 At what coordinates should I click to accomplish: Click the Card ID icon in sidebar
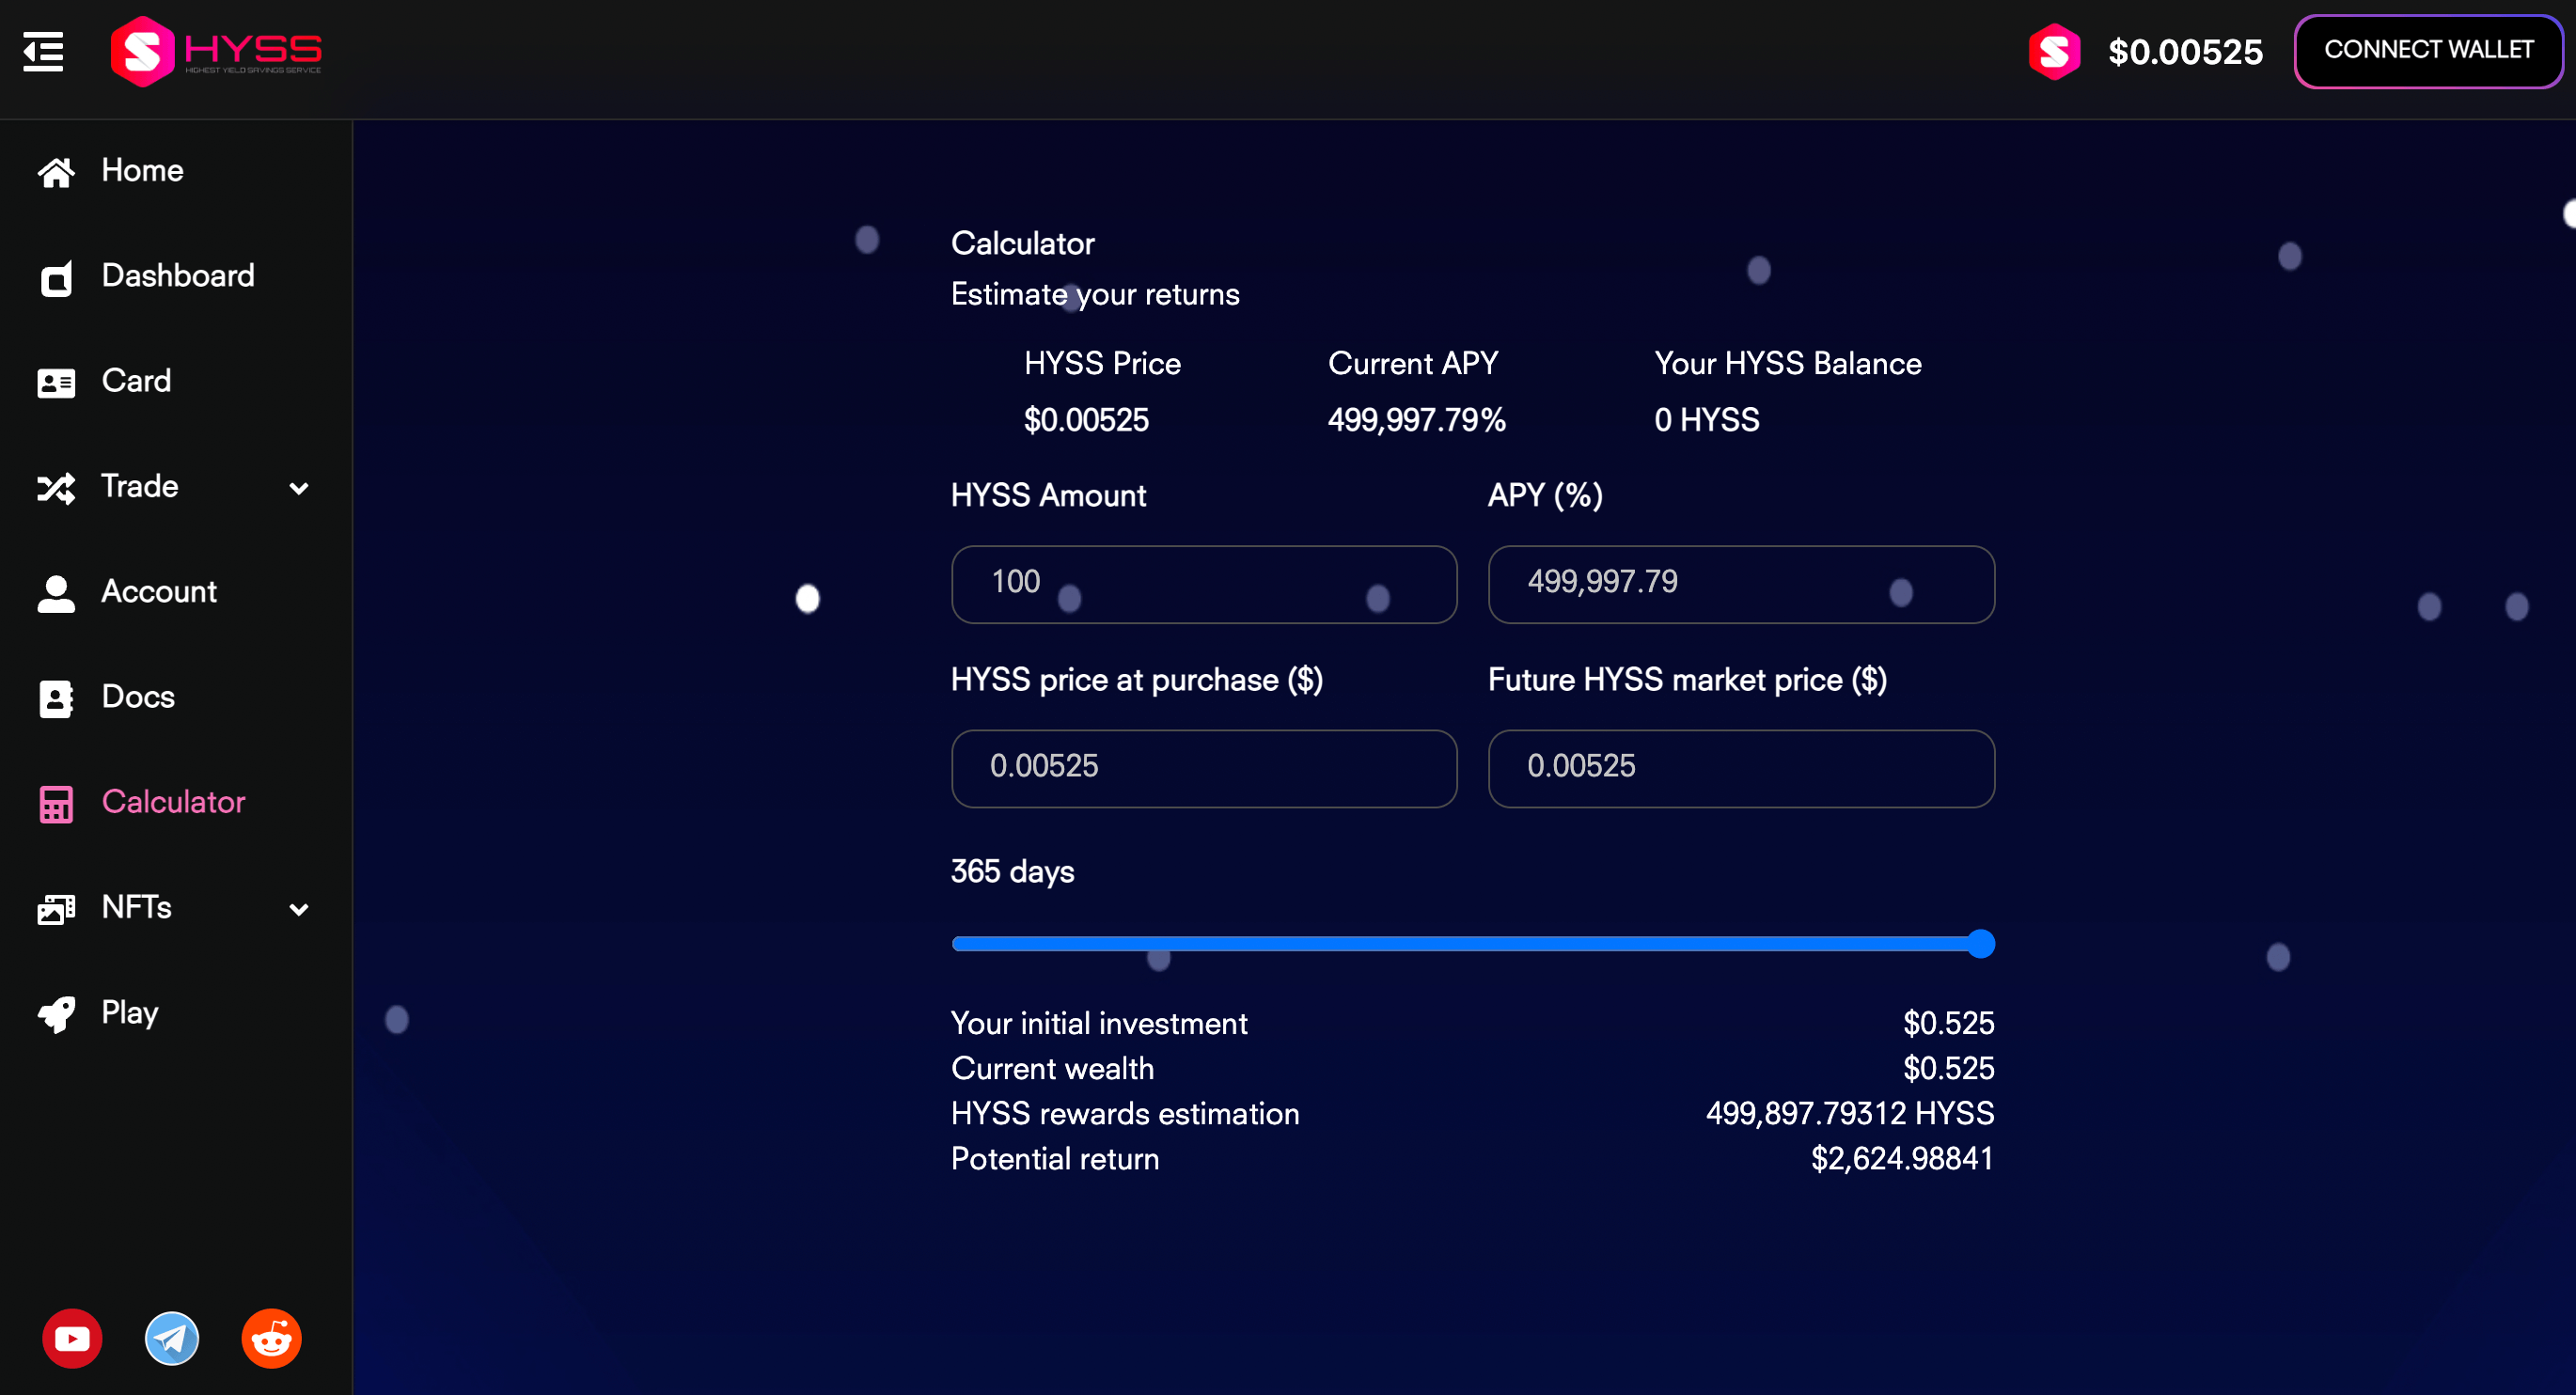click(x=56, y=383)
